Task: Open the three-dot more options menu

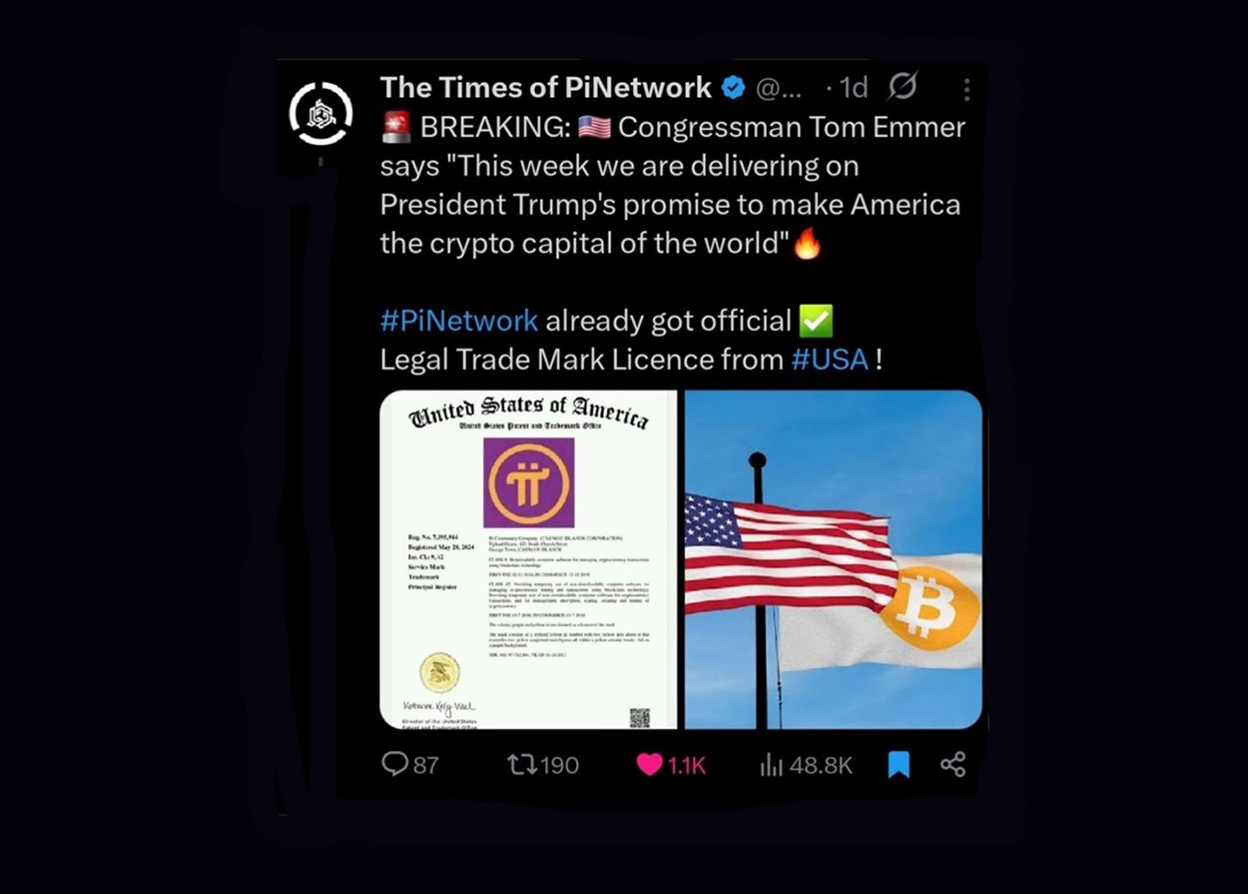Action: coord(965,90)
